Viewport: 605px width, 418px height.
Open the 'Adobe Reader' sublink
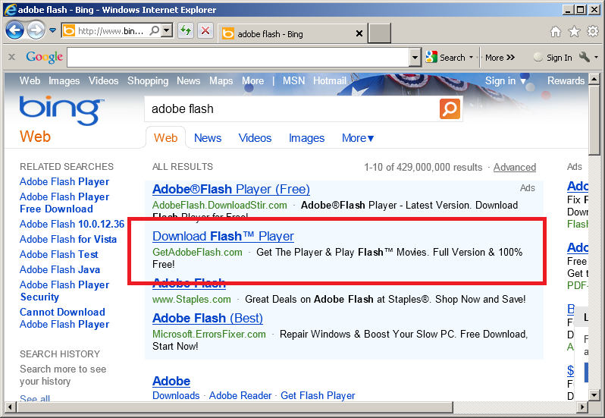point(240,395)
